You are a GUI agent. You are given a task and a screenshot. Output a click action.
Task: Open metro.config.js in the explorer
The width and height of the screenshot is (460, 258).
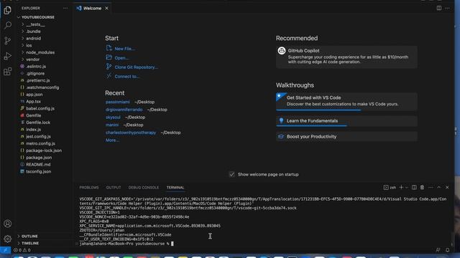click(40, 143)
